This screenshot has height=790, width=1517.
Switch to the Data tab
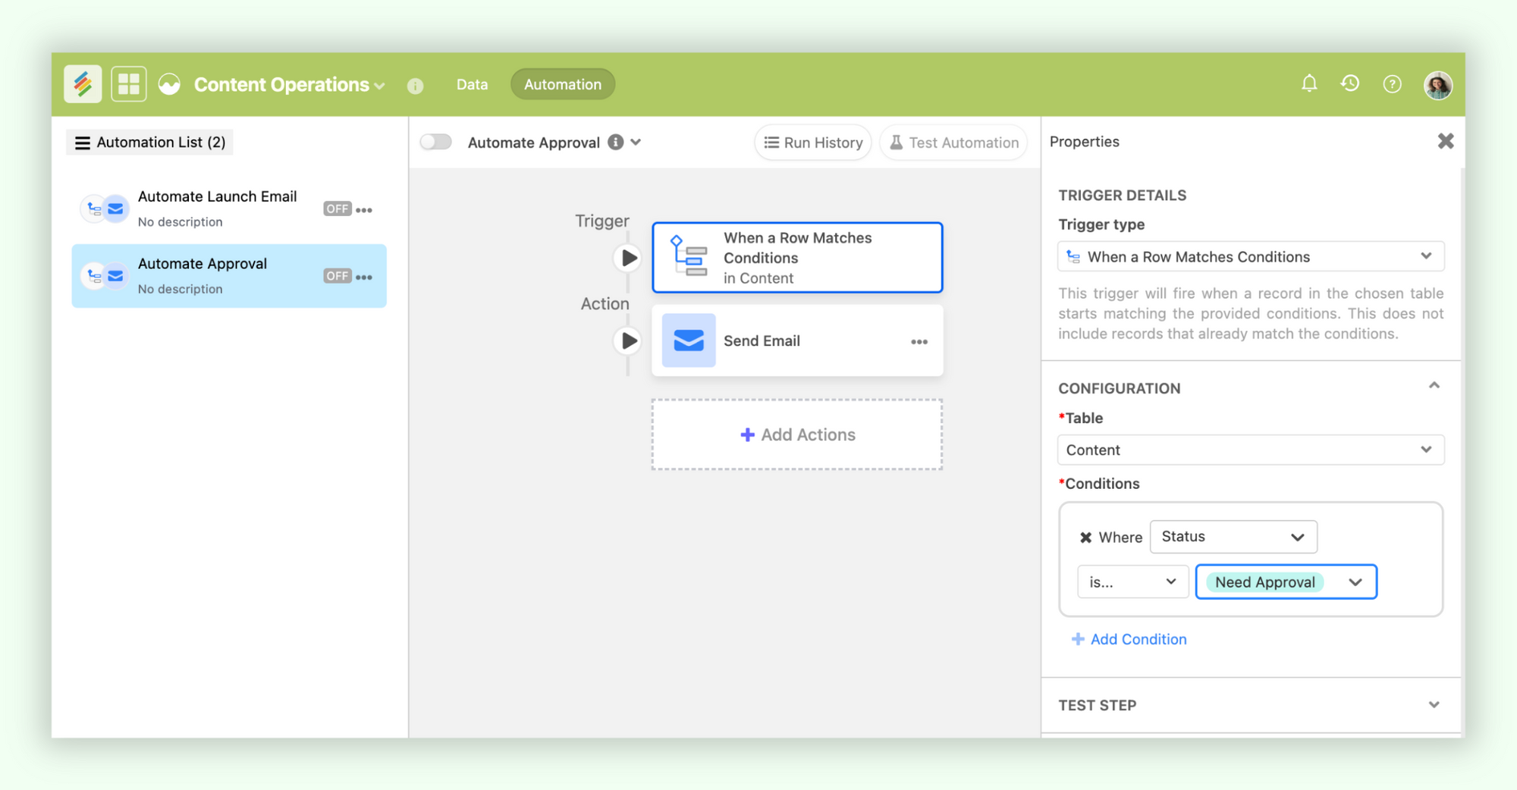click(472, 84)
